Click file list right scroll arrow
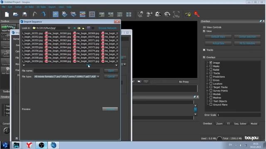The width and height of the screenshot is (266, 149). coord(116,65)
